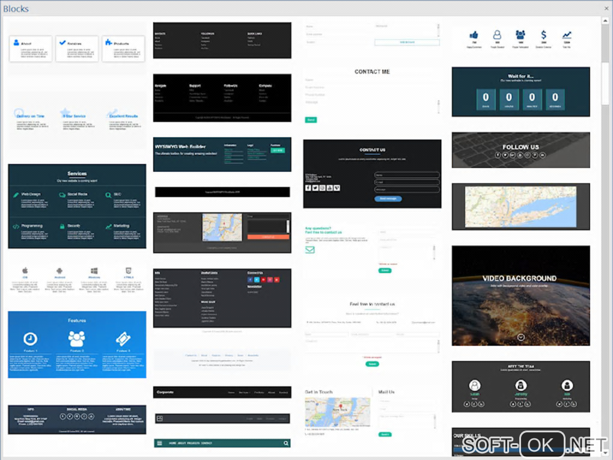Pick the grey footer block with map
Image resolution: width=613 pixels, height=460 pixels.
click(222, 233)
